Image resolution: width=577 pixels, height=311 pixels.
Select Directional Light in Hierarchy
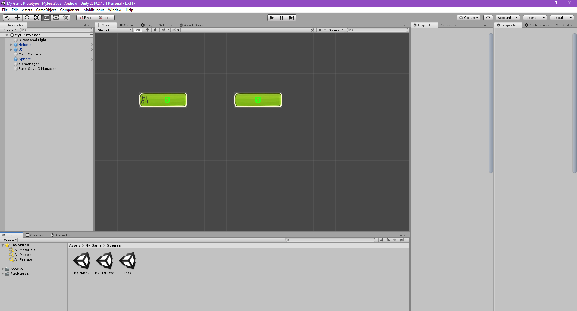(x=32, y=40)
